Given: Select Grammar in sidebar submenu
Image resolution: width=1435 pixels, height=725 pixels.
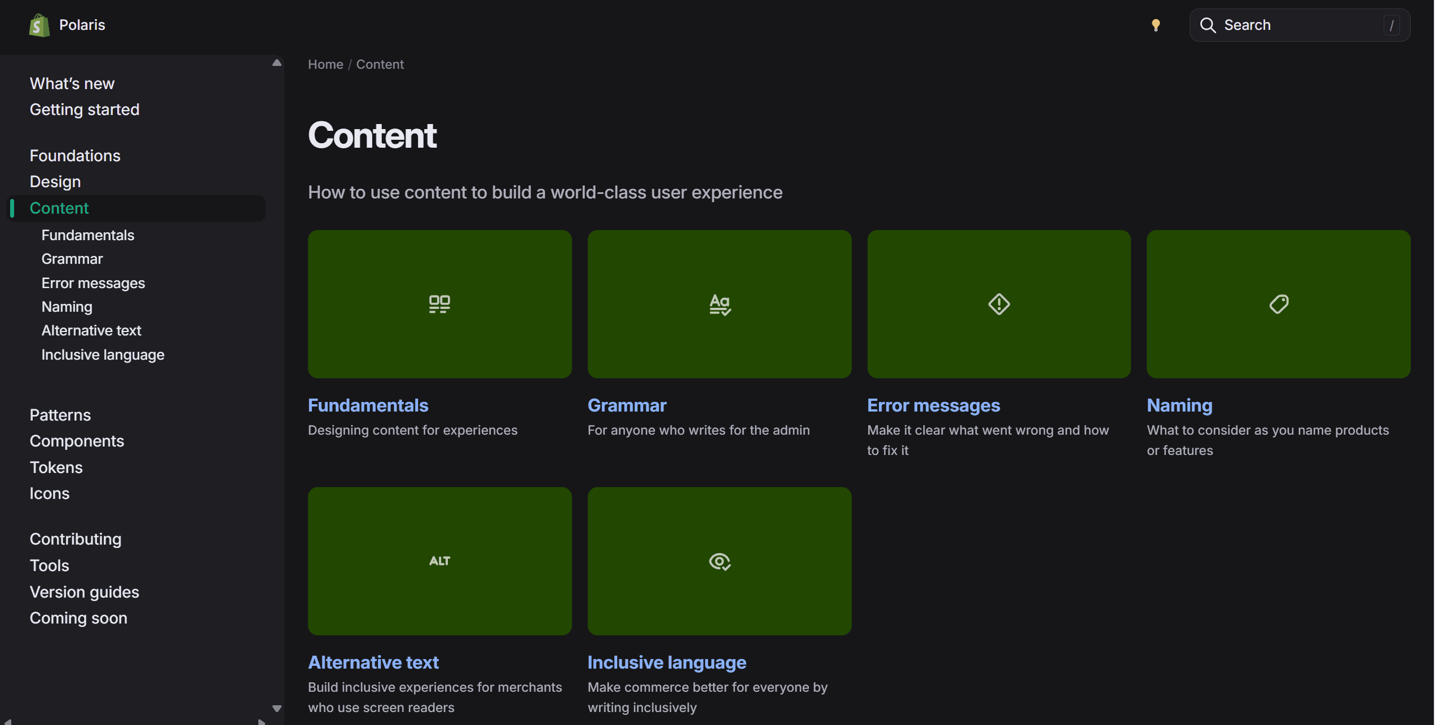Looking at the screenshot, I should [72, 259].
